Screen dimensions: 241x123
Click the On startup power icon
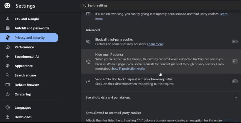click(7, 94)
